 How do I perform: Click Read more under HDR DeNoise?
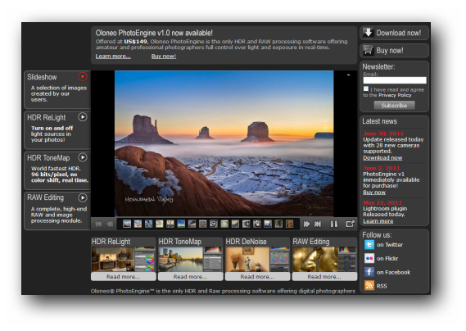(257, 277)
